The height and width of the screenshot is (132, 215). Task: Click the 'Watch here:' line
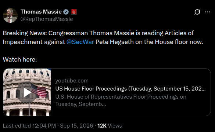(20, 59)
